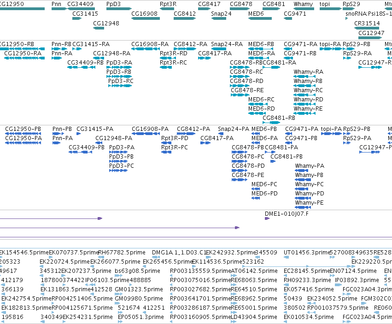Viewport: 392px width, 324px height.
Task: Click the MED6-RB transcript label
Action: 261,44
